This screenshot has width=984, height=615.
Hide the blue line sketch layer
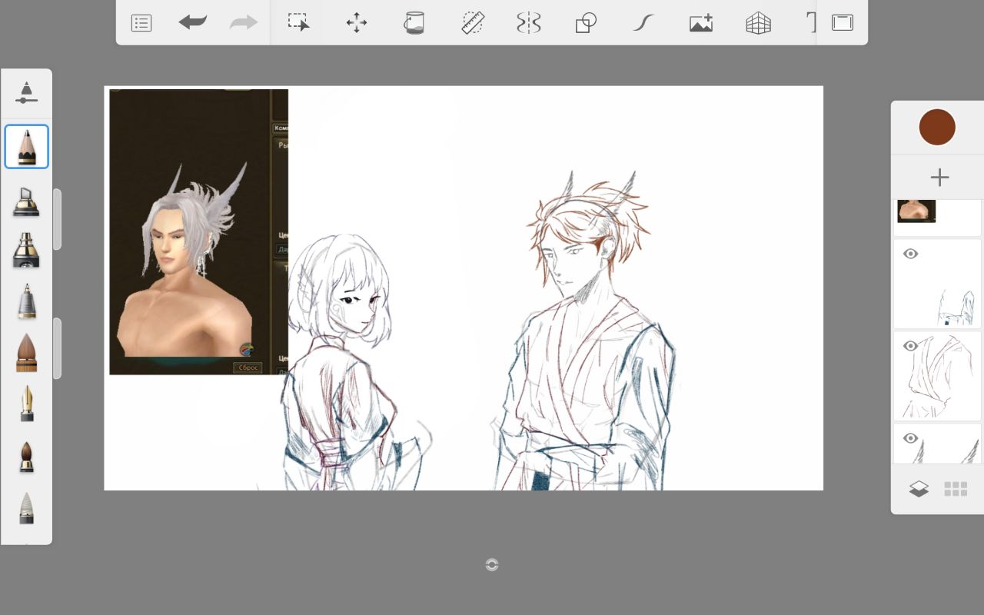(911, 254)
